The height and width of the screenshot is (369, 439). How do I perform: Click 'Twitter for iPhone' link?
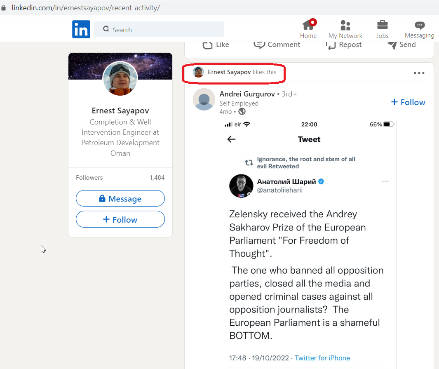(322, 358)
